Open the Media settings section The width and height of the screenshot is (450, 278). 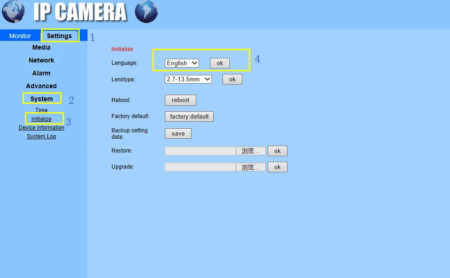tap(41, 47)
